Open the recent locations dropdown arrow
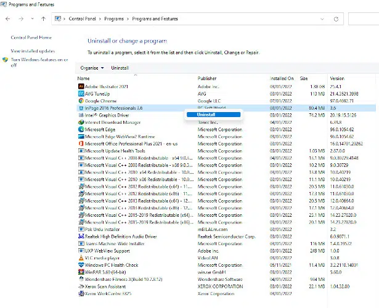Image resolution: width=379 pixels, height=308 pixels. [x=33, y=18]
